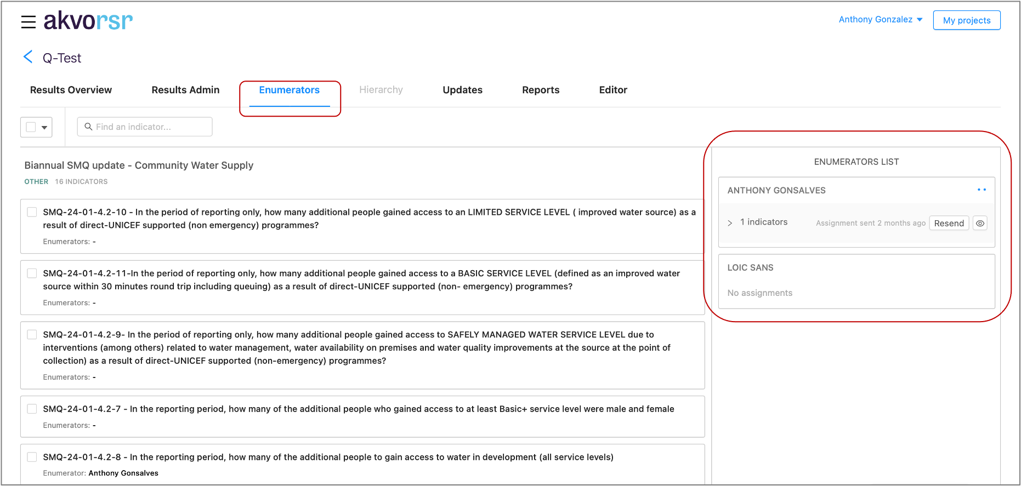Viewport: 1021px width, 486px height.
Task: Click the ENUMERATORS LIST heading
Action: pyautogui.click(x=856, y=162)
